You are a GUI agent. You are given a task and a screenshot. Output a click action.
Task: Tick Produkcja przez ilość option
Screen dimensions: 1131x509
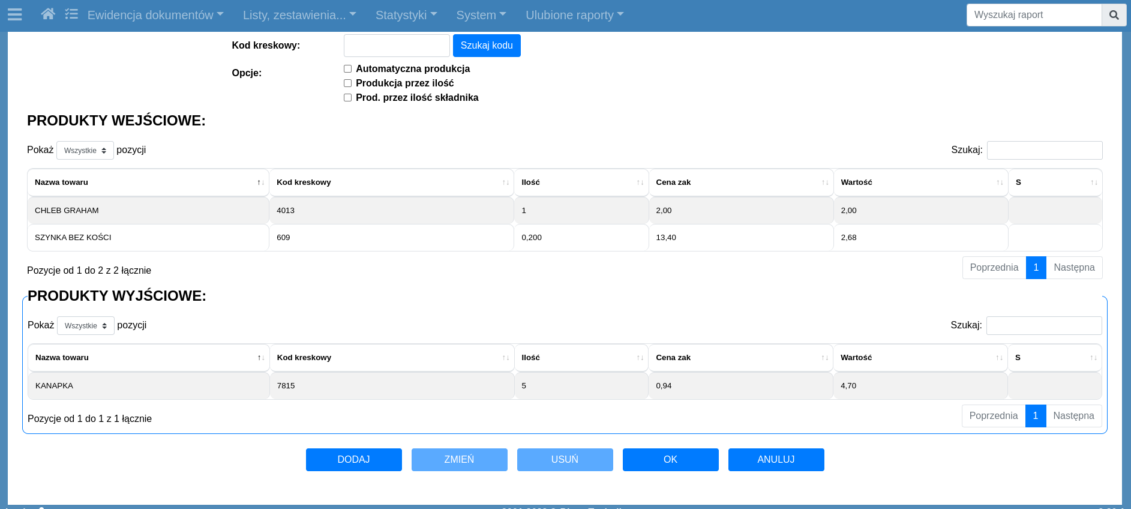(347, 83)
